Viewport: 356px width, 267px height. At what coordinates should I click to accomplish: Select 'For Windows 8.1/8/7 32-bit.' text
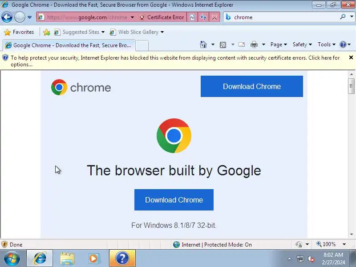(174, 225)
